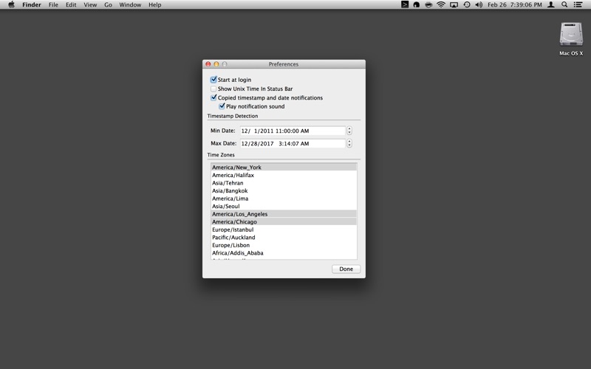The width and height of the screenshot is (591, 369).
Task: Click the Min Date field
Action: coord(293,131)
